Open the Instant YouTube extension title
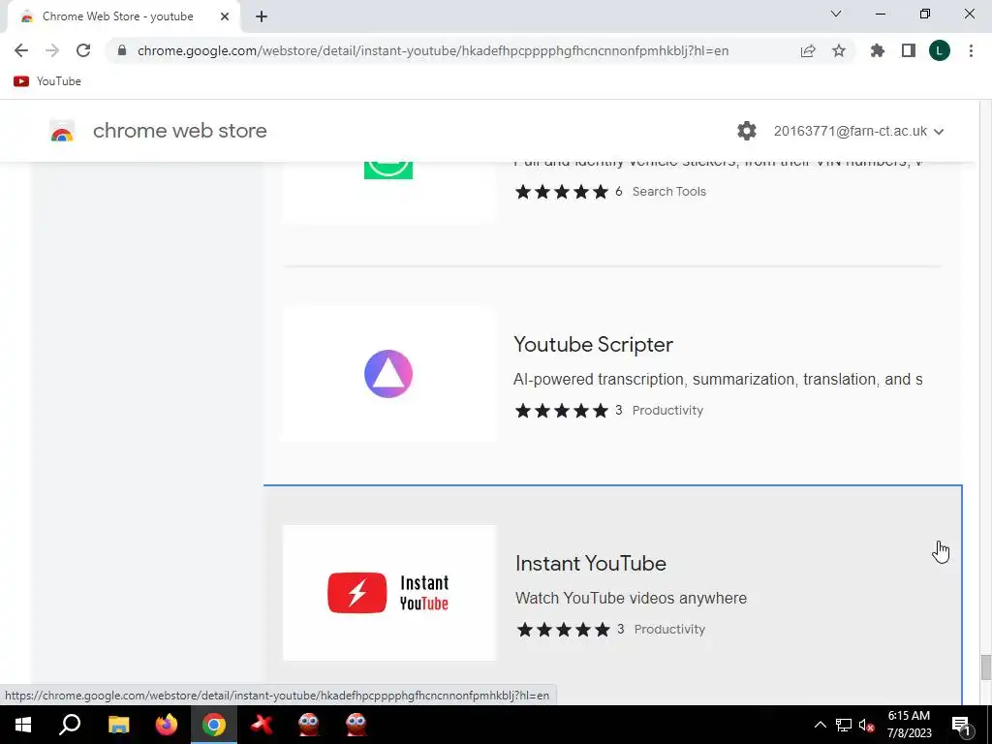992x744 pixels. (x=591, y=564)
